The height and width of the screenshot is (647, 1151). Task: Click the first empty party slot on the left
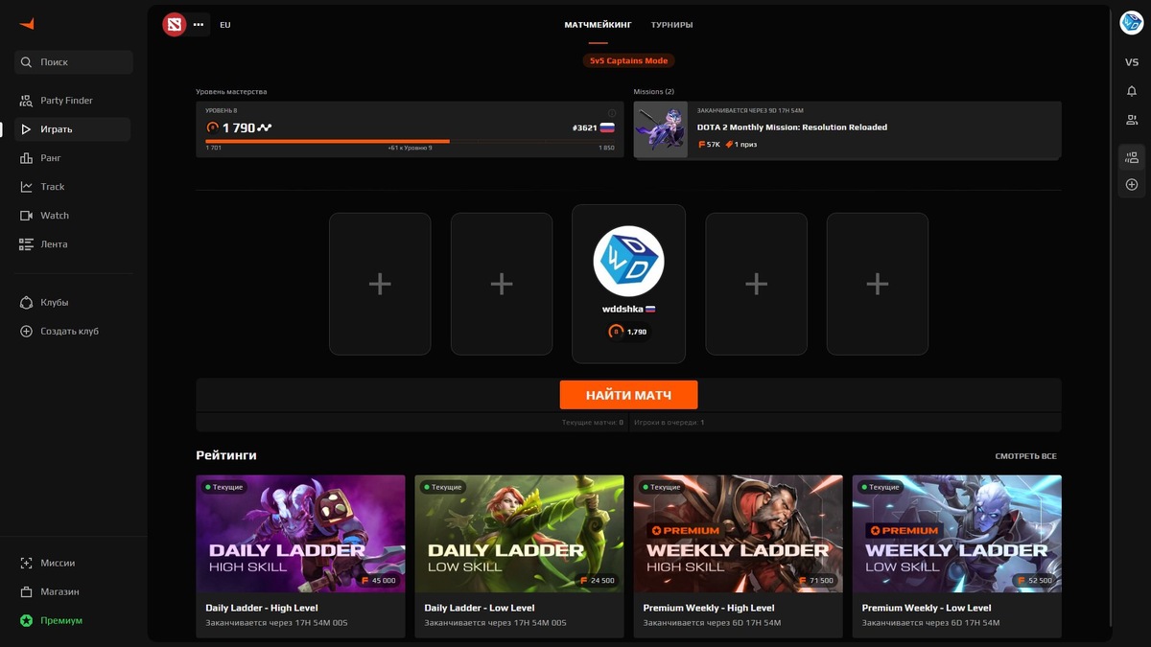pos(380,284)
